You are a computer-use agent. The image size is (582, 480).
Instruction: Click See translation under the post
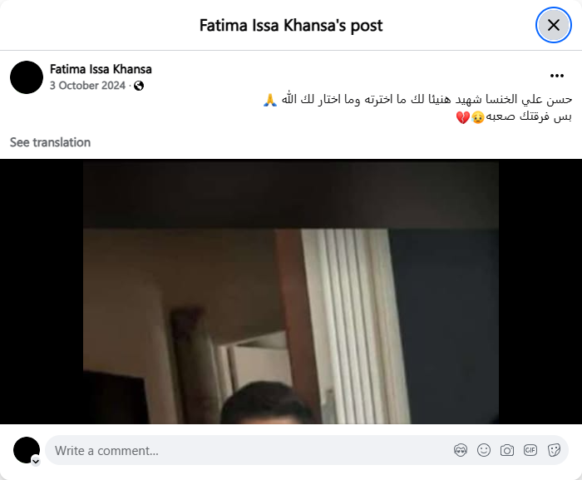(50, 142)
